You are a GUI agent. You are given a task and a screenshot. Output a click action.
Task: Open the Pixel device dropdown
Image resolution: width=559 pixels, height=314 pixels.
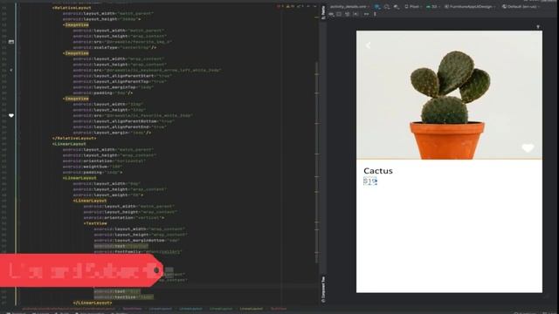coord(413,7)
